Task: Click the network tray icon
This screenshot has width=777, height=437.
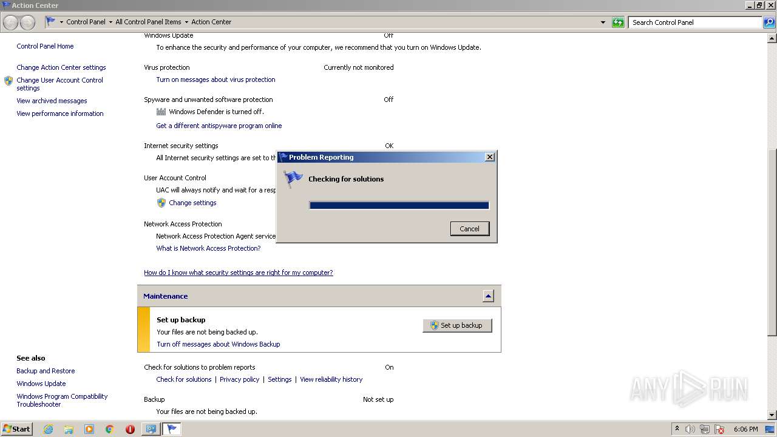Action: [x=705, y=429]
